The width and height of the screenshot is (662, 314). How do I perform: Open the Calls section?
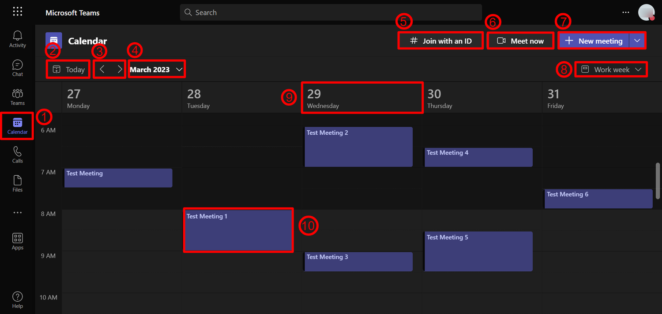(17, 155)
